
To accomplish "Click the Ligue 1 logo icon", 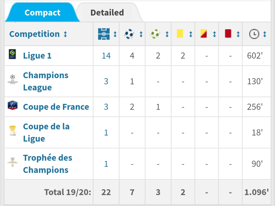I will [12, 54].
